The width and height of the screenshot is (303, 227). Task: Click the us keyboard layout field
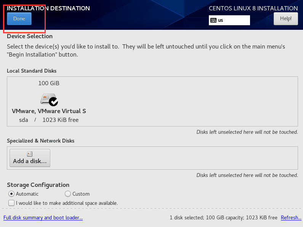pyautogui.click(x=229, y=20)
